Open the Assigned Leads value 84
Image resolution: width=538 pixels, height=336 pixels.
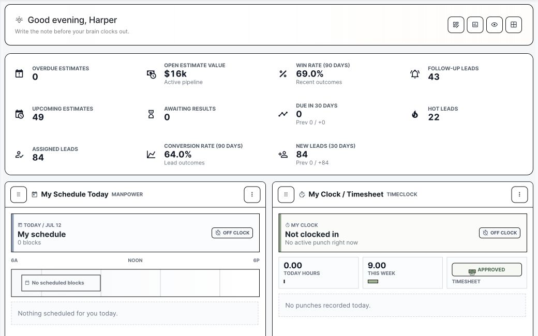point(38,158)
